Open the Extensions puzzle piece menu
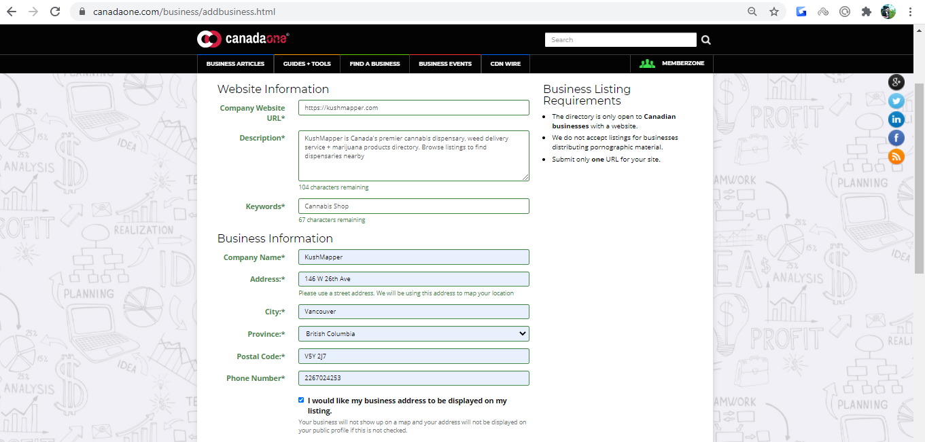 point(866,12)
